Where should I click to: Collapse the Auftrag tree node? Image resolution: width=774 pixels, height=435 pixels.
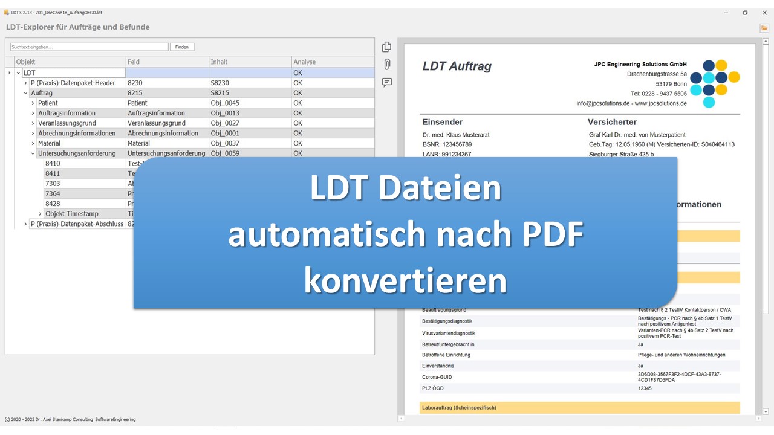(x=25, y=93)
